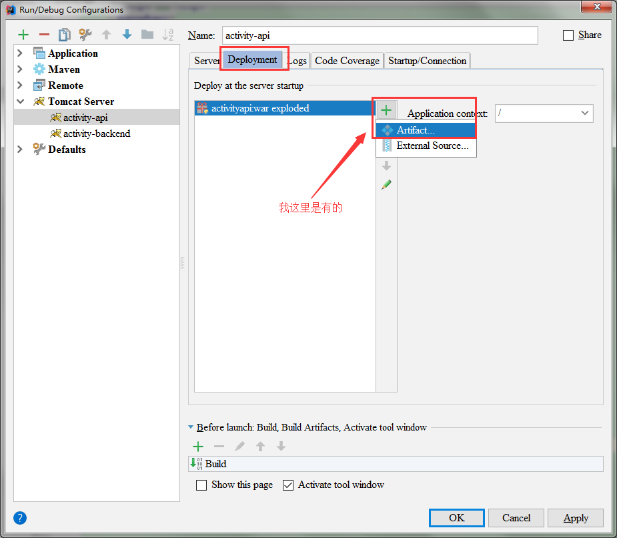Select Maven tree item label

64,69
